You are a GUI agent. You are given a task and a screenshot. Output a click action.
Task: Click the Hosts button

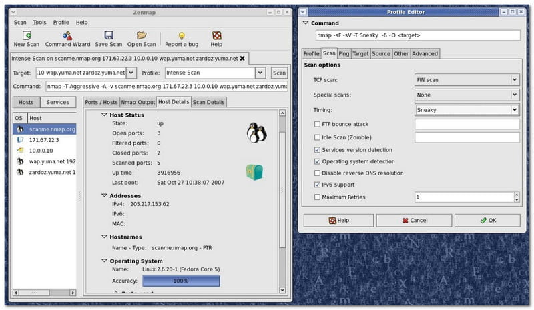coord(26,102)
